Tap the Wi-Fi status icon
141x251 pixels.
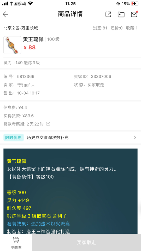coord(30,3)
